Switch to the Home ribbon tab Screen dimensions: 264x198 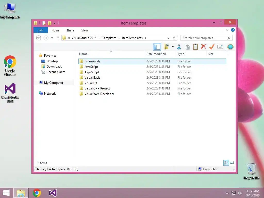(55, 30)
